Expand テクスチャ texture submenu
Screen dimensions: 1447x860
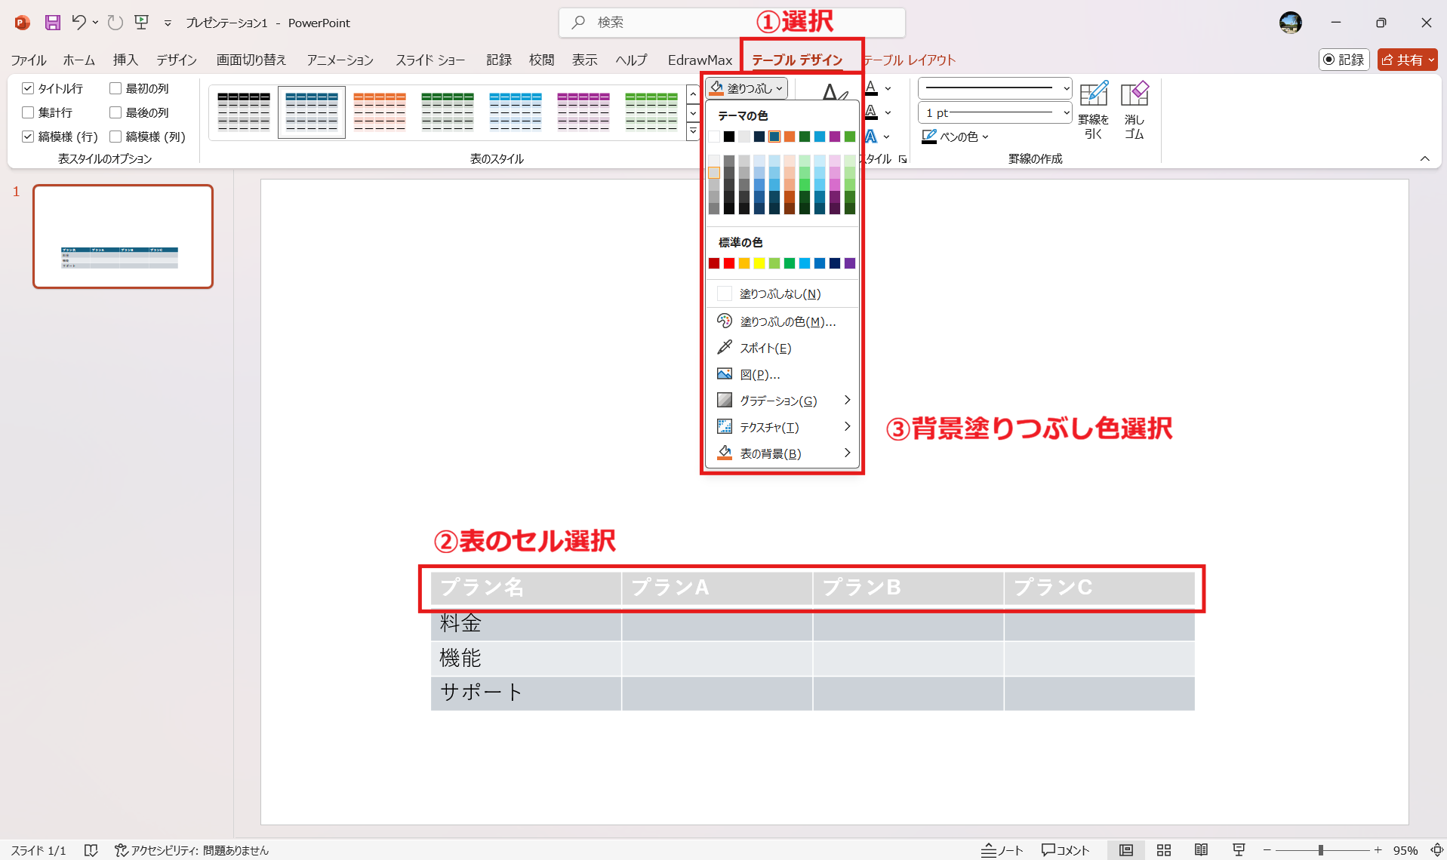click(782, 427)
